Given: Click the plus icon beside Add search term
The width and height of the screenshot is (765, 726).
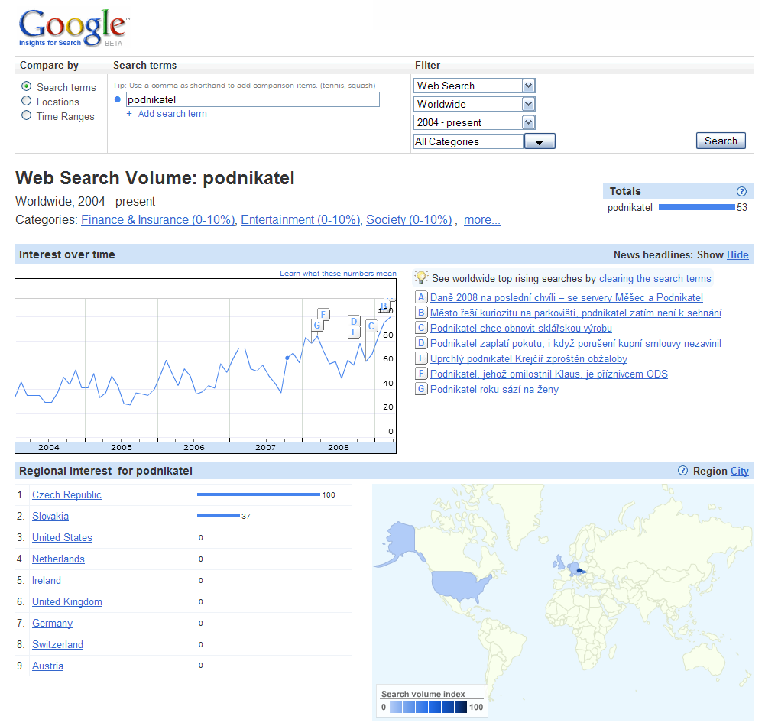Looking at the screenshot, I should 129,114.
